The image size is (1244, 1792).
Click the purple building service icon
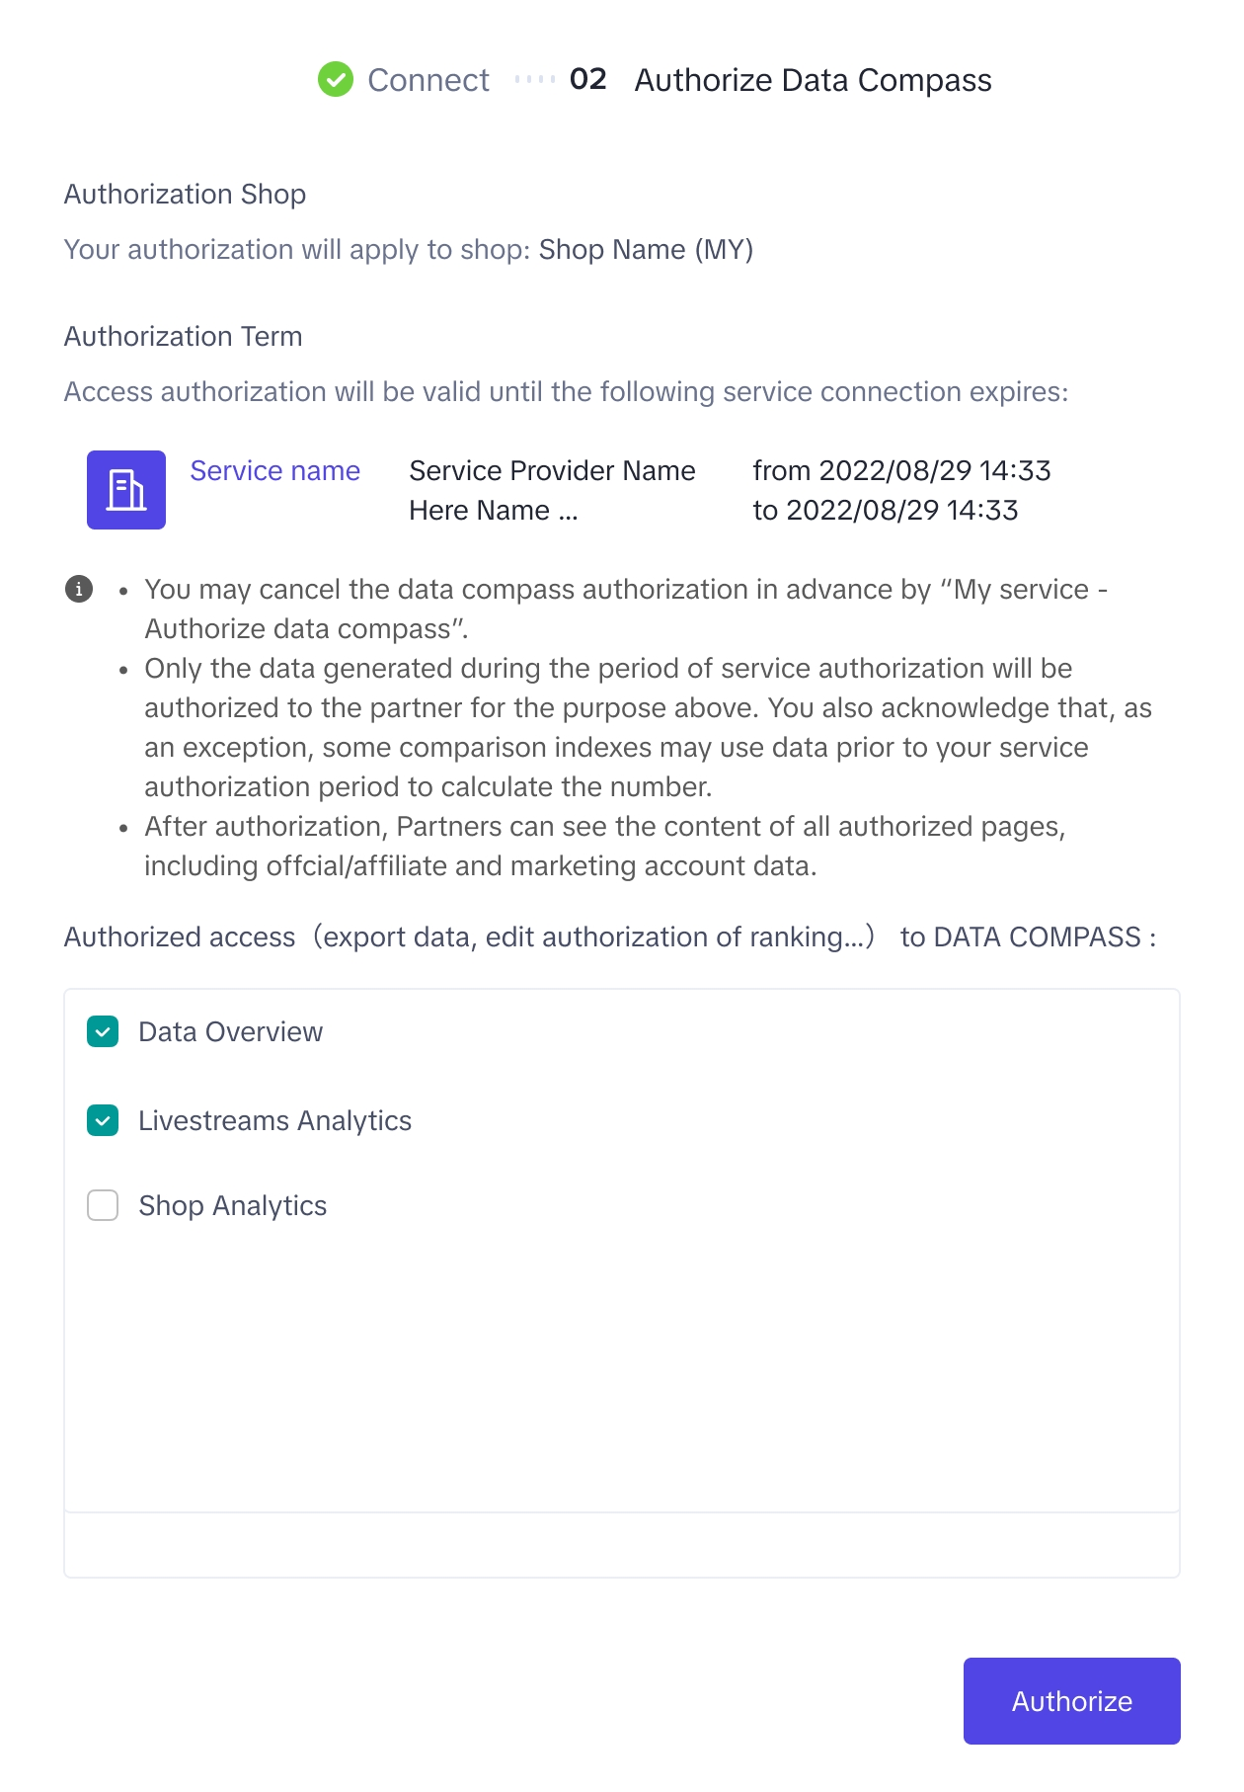126,490
